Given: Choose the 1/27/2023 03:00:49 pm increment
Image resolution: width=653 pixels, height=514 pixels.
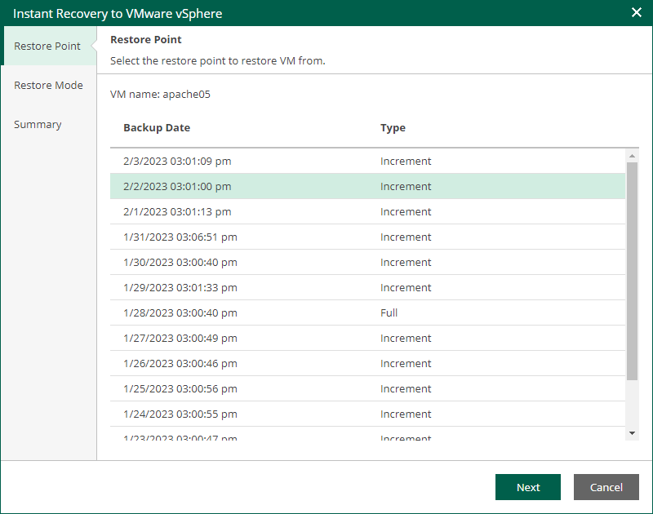Looking at the screenshot, I should click(x=180, y=339).
